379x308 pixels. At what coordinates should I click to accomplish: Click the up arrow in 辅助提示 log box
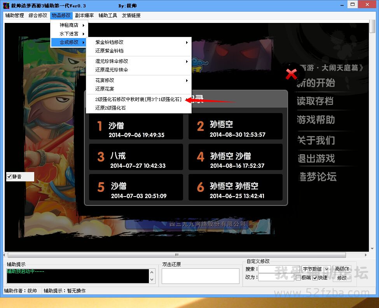click(x=152, y=272)
